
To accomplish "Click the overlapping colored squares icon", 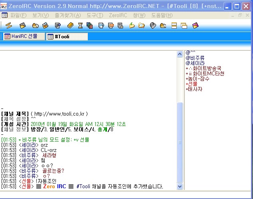I will point(89,26).
